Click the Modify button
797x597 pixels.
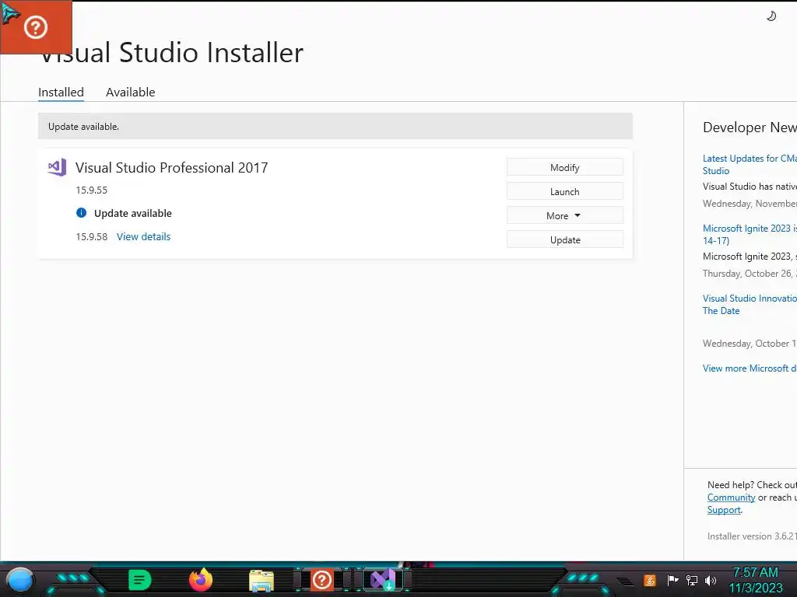(x=565, y=168)
